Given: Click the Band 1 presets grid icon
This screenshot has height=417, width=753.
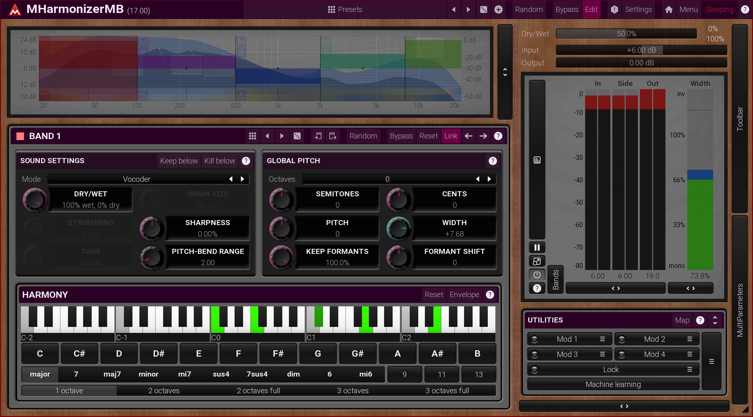Looking at the screenshot, I should pyautogui.click(x=252, y=136).
